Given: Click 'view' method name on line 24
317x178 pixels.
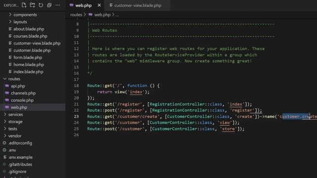Looking at the screenshot, I should pos(224,123).
